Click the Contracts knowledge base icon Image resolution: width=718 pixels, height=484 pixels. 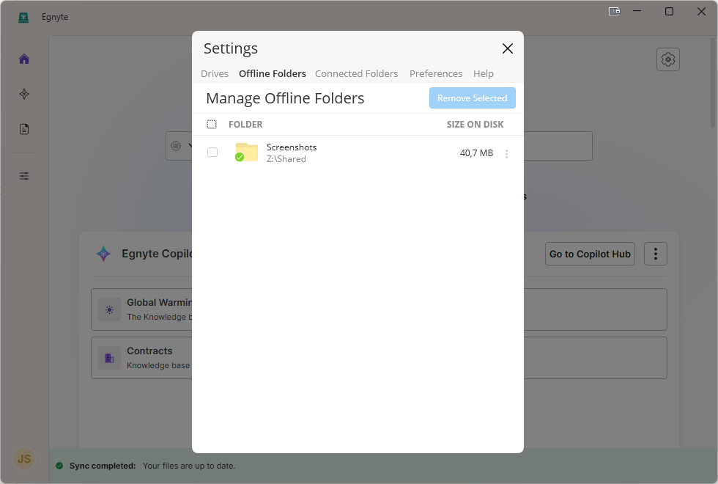(x=108, y=358)
